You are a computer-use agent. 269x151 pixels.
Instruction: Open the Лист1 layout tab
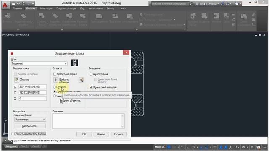tap(24, 146)
